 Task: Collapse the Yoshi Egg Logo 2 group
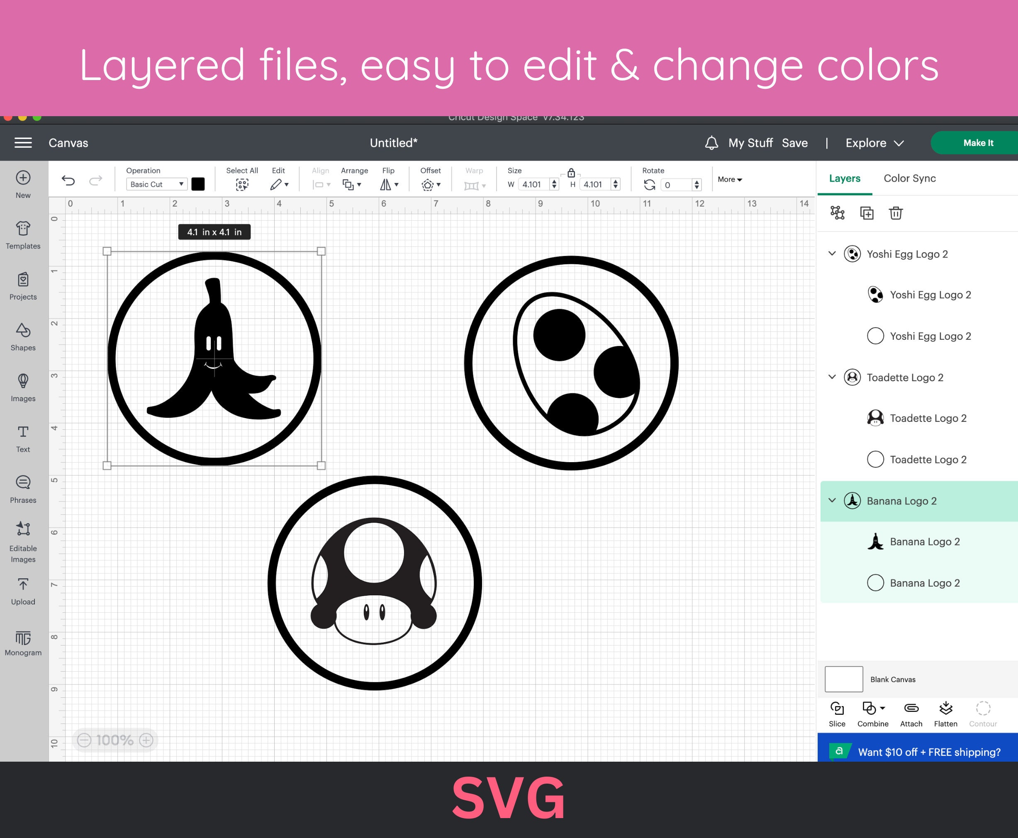[x=832, y=253]
